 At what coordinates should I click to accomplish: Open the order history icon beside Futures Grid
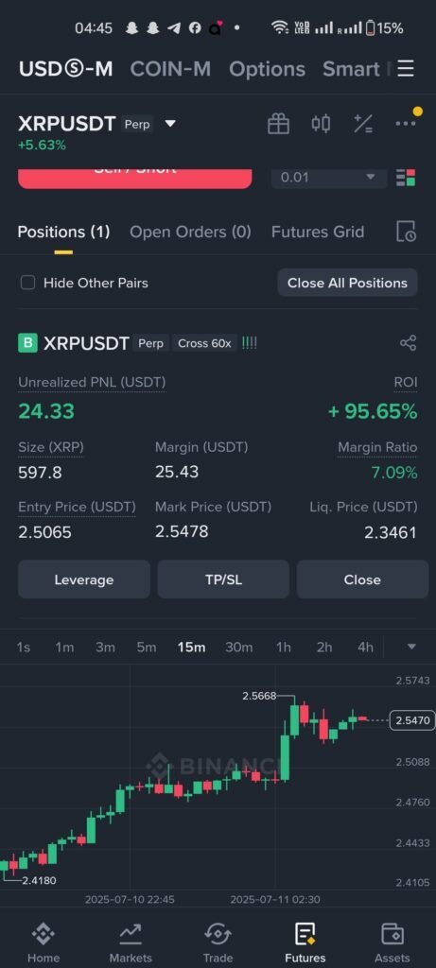[406, 232]
